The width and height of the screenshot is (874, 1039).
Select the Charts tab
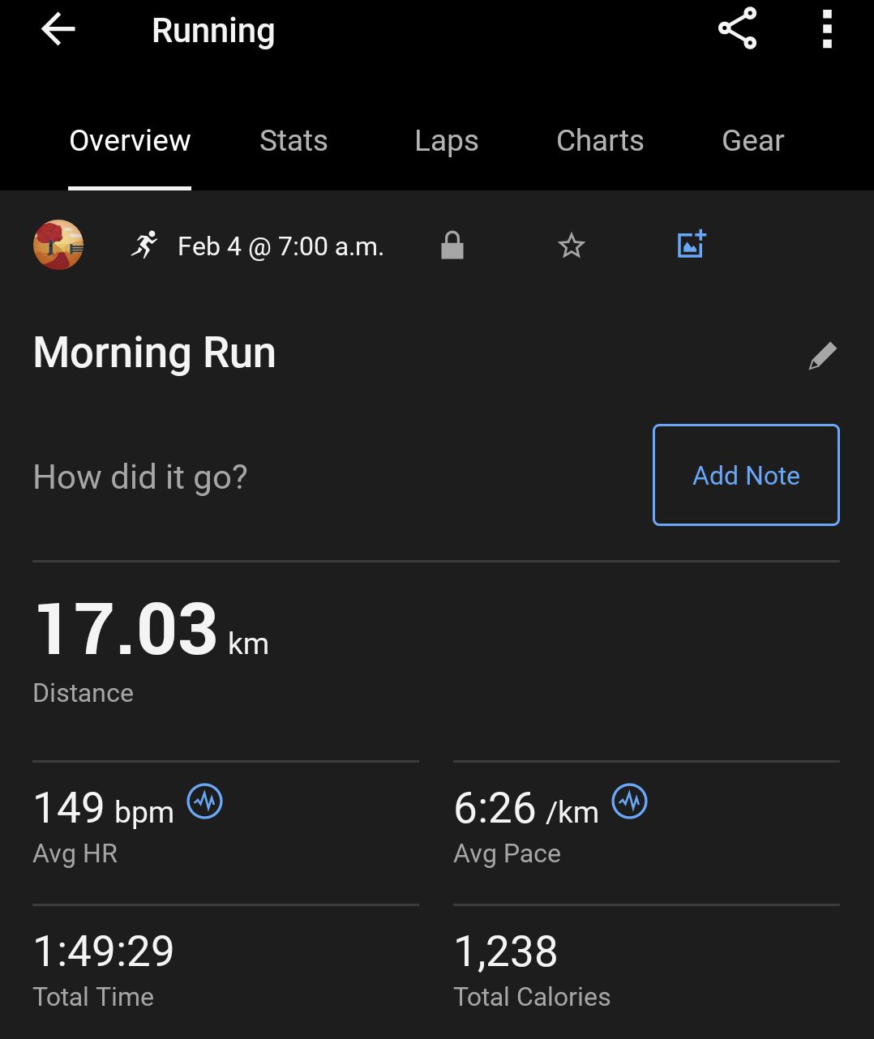tap(600, 141)
